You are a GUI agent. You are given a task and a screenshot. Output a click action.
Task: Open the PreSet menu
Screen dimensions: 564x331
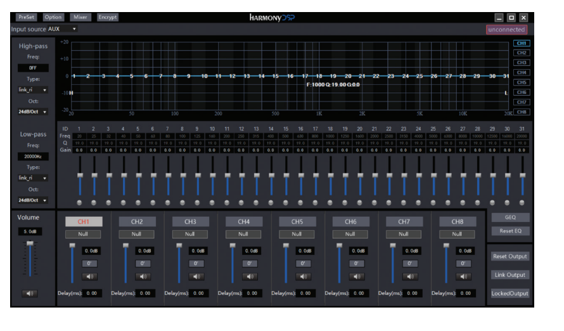(x=26, y=17)
